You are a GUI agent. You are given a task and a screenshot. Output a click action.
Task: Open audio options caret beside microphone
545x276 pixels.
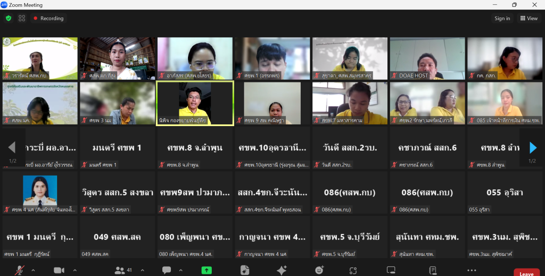click(33, 270)
